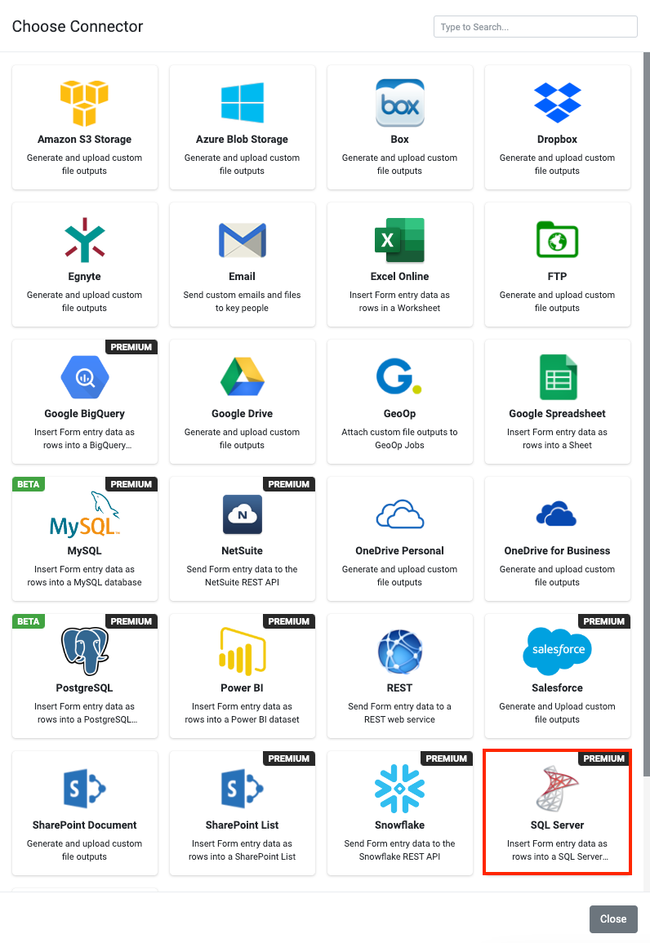This screenshot has height=943, width=650.
Task: Pick the Excel Online icon
Action: pyautogui.click(x=400, y=240)
